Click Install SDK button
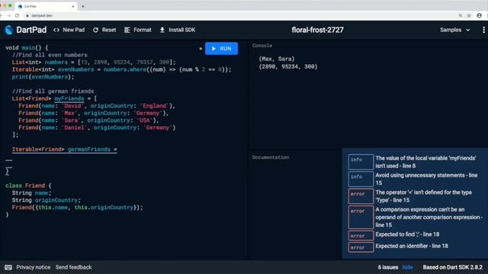The height and width of the screenshot is (274, 488). pos(178,30)
